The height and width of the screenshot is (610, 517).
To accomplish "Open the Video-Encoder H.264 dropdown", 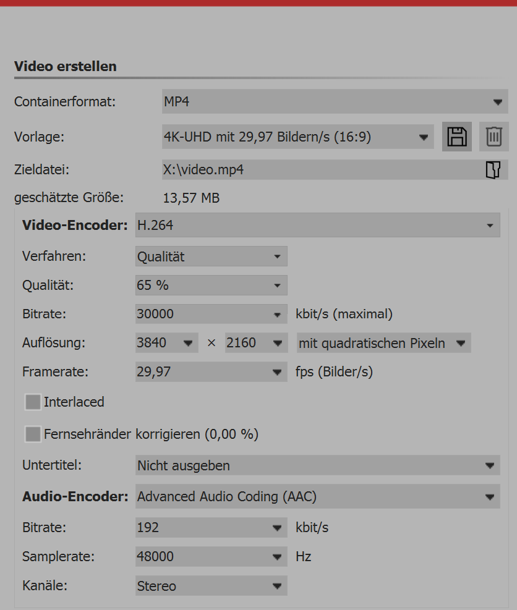I will (317, 226).
